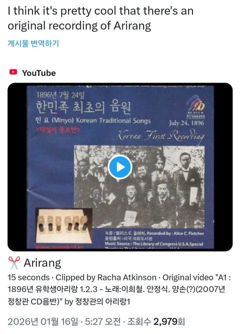240x334 pixels.
Task: Click Minyo Korean Traditional Songs subtitle
Action: pyautogui.click(x=93, y=121)
